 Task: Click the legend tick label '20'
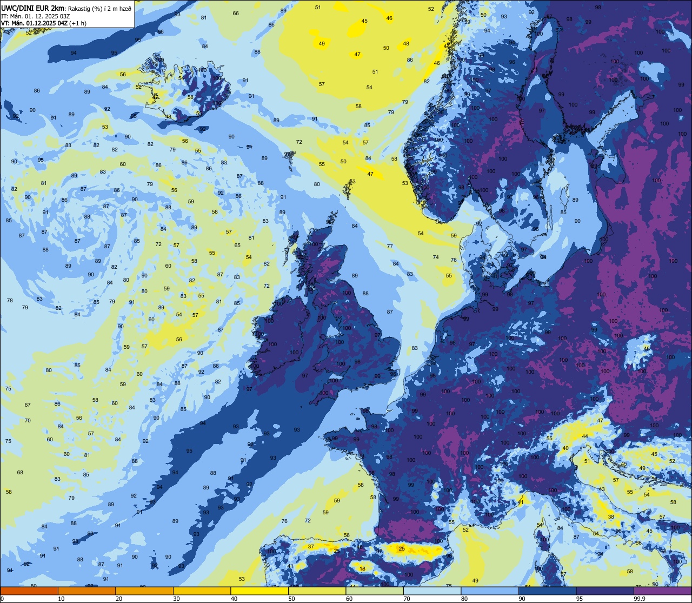[x=119, y=599]
